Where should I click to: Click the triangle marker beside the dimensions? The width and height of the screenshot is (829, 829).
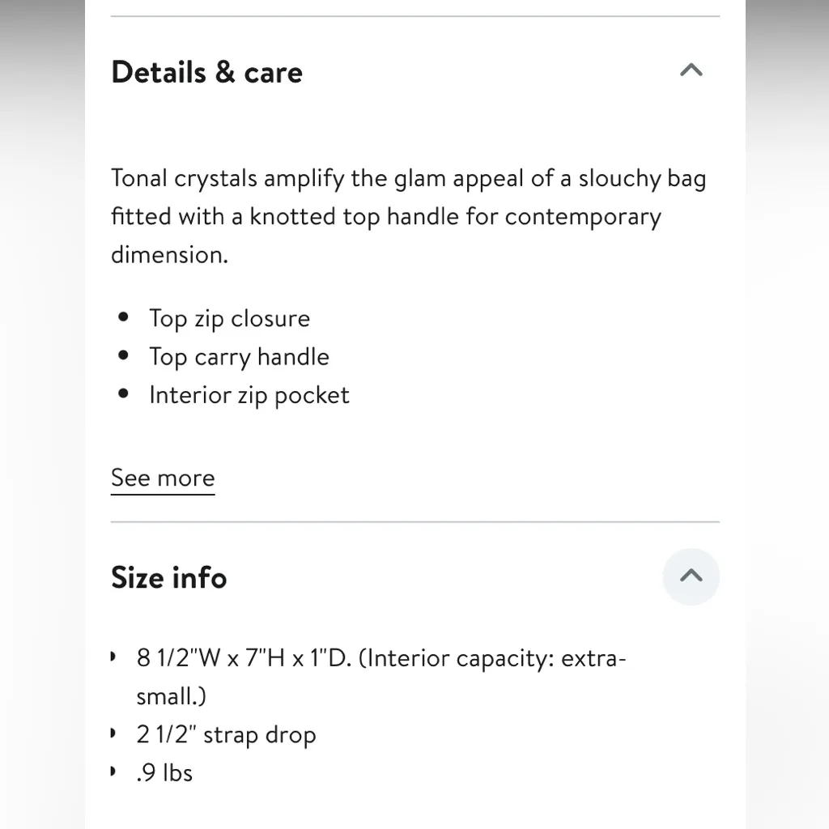coord(113,656)
